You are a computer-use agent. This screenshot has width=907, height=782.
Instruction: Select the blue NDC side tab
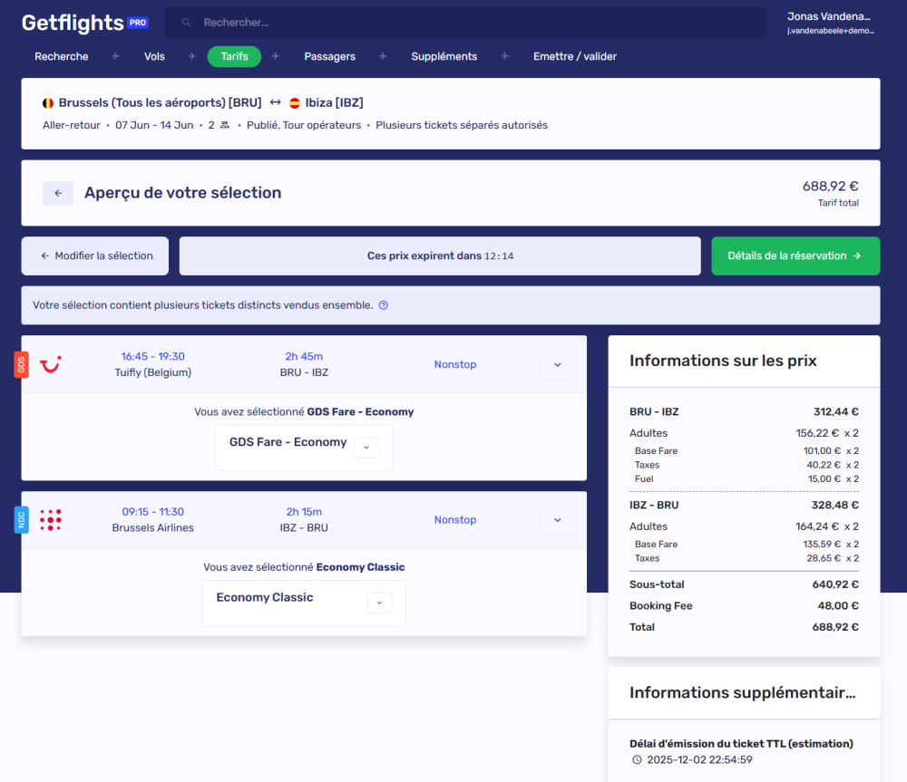[21, 520]
